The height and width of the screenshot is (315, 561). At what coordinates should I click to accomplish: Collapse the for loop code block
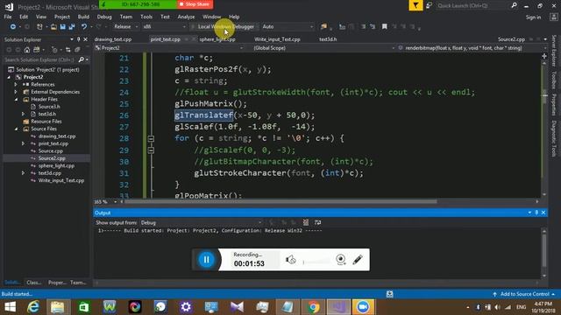coord(151,138)
